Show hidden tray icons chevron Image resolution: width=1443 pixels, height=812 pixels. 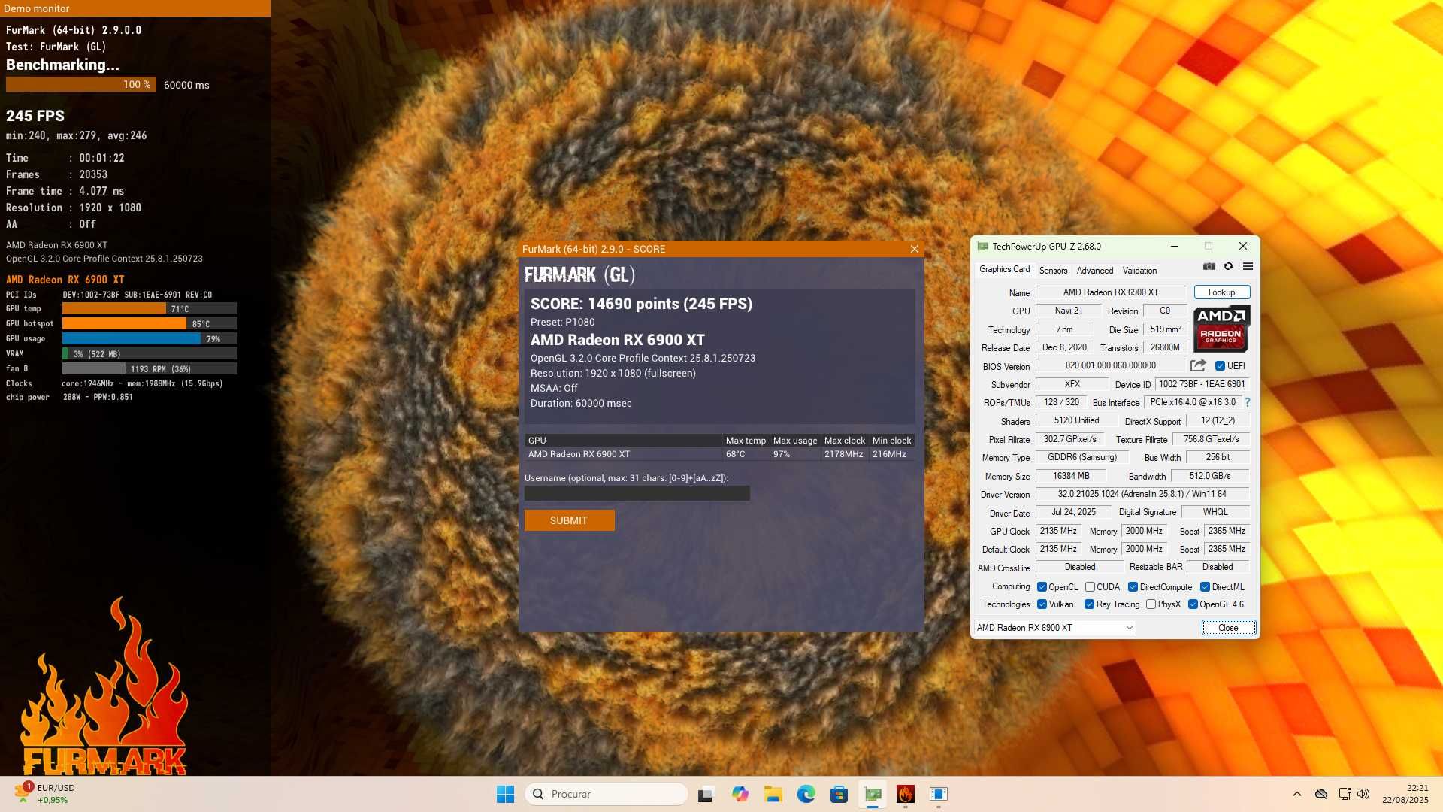tap(1296, 794)
